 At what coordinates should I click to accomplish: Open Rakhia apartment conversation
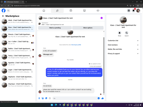tap(18, 50)
